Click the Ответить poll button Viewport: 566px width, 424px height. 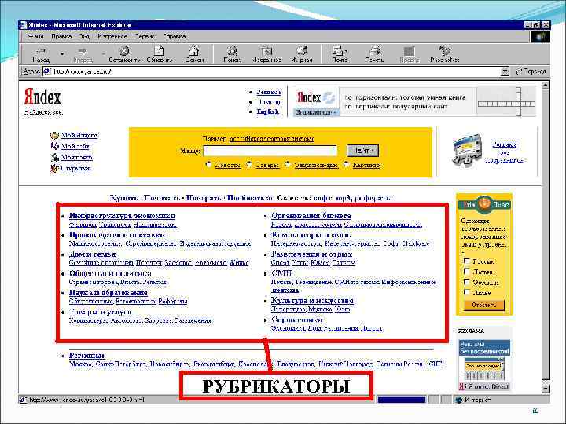click(x=484, y=305)
